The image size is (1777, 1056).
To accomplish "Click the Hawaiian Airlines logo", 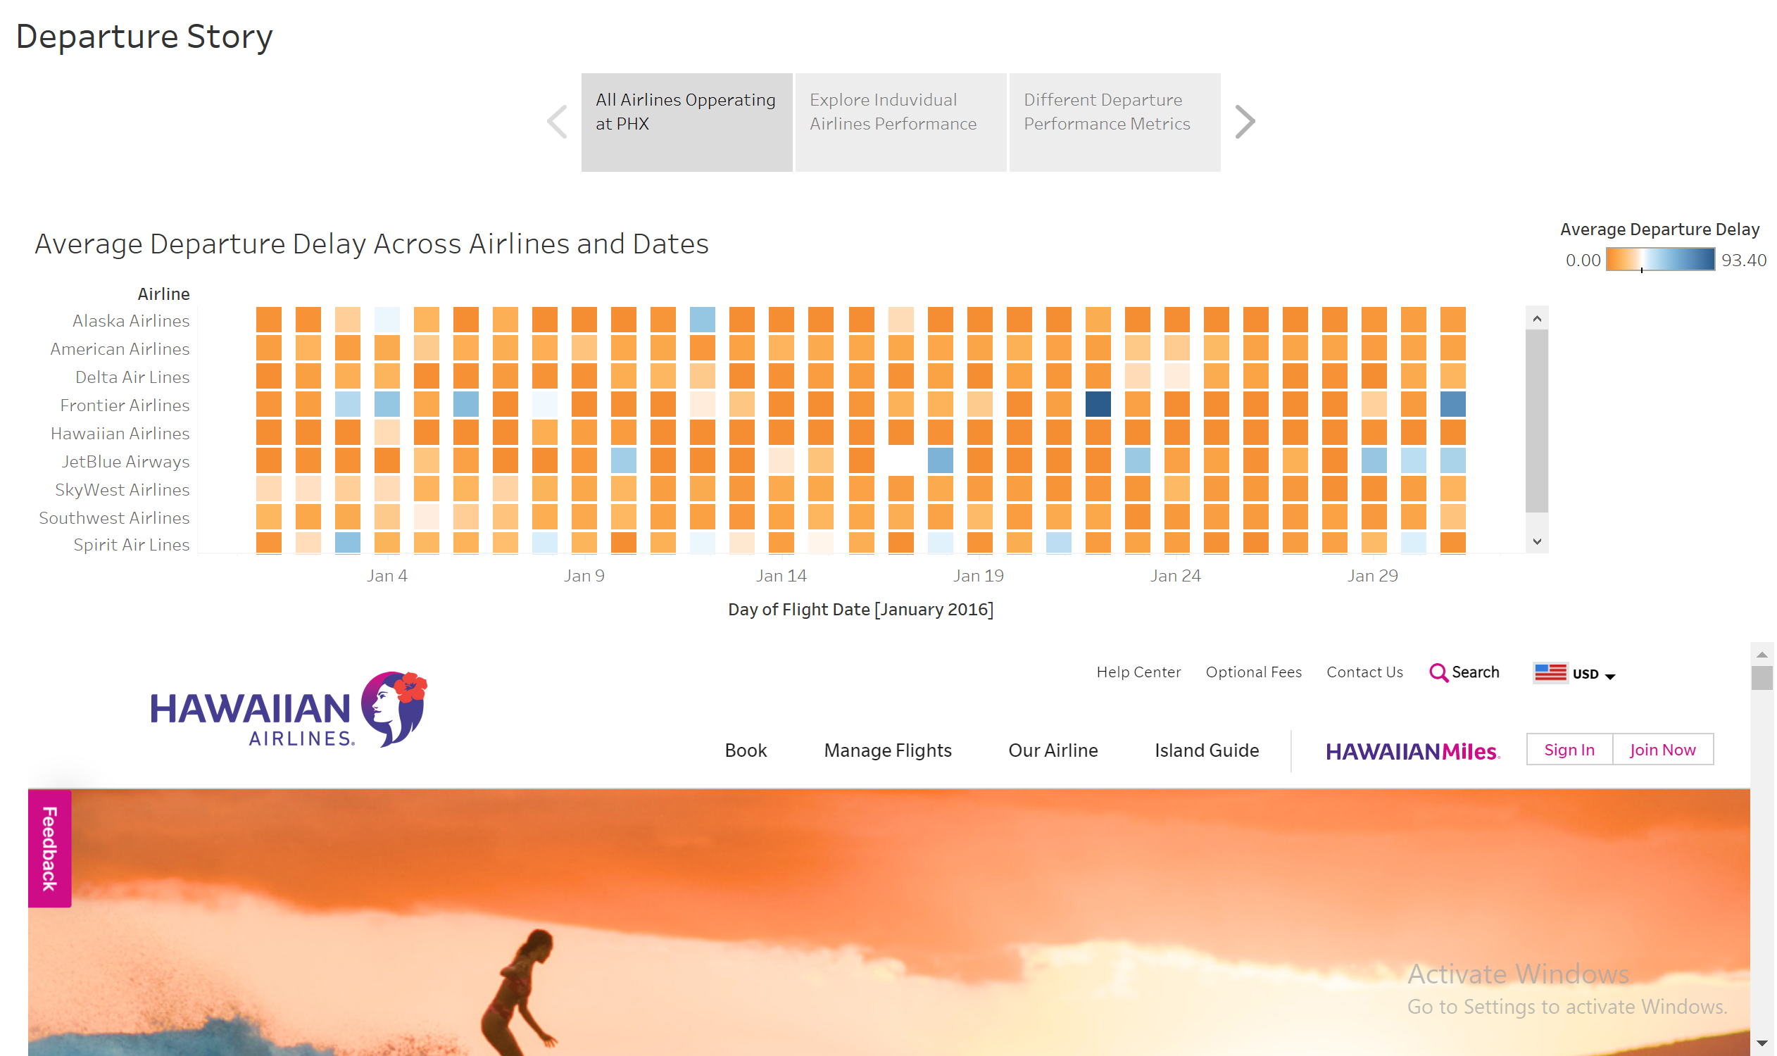I will point(289,710).
